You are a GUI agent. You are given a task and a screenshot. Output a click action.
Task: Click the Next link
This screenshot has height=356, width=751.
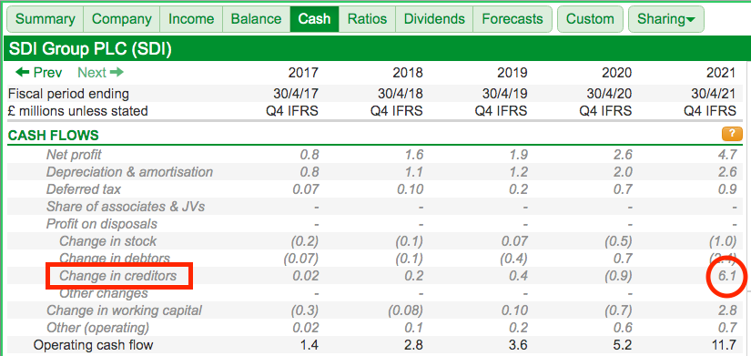[100, 72]
